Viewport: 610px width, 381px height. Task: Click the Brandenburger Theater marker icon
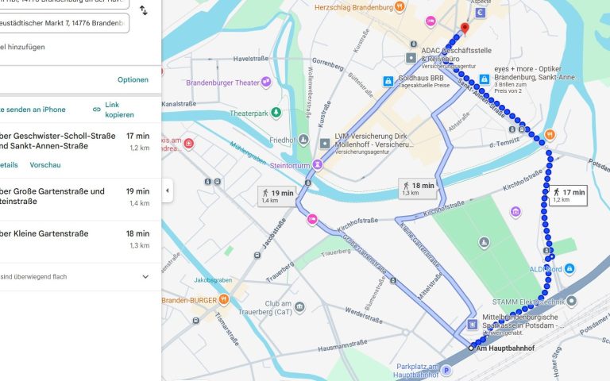click(x=266, y=82)
